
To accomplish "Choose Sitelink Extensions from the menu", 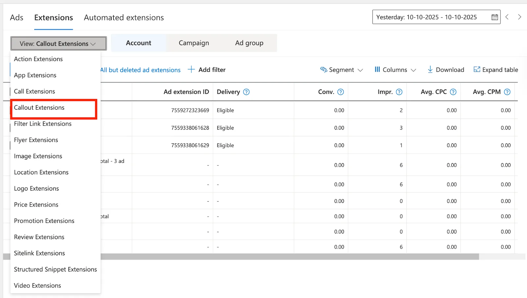I will (x=55, y=253).
